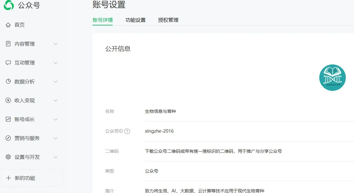Image resolution: width=354 pixels, height=193 pixels.
Task: Click the pie chart icon beside 数据分析
Action: 8,81
